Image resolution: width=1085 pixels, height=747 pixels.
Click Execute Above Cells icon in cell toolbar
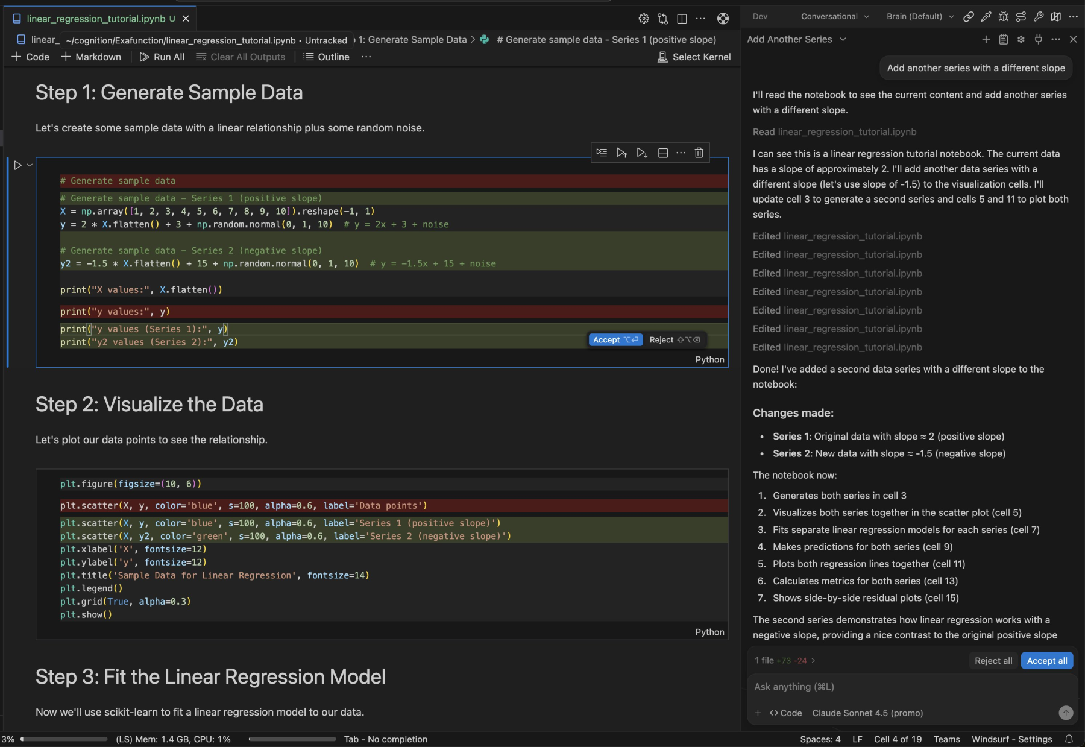[x=621, y=153]
